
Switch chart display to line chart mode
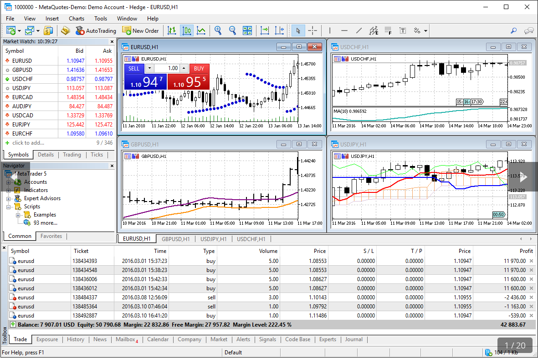201,30
